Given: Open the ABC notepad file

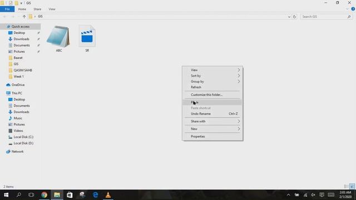Looking at the screenshot, I should [x=58, y=38].
